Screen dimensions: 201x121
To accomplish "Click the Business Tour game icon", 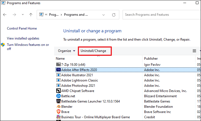I will (x=59, y=117).
